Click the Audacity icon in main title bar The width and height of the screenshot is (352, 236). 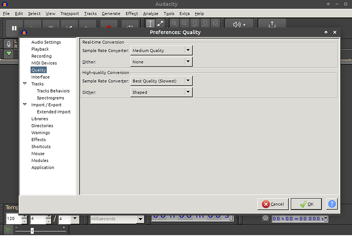click(x=5, y=4)
